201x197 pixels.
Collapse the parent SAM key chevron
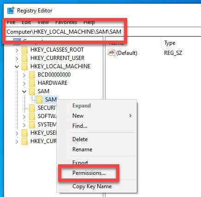24,91
